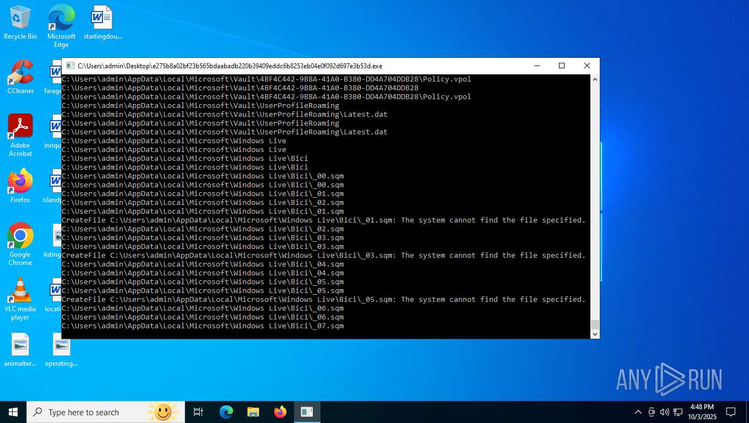The width and height of the screenshot is (749, 423).
Task: Show hidden system tray icons
Action: (638, 412)
